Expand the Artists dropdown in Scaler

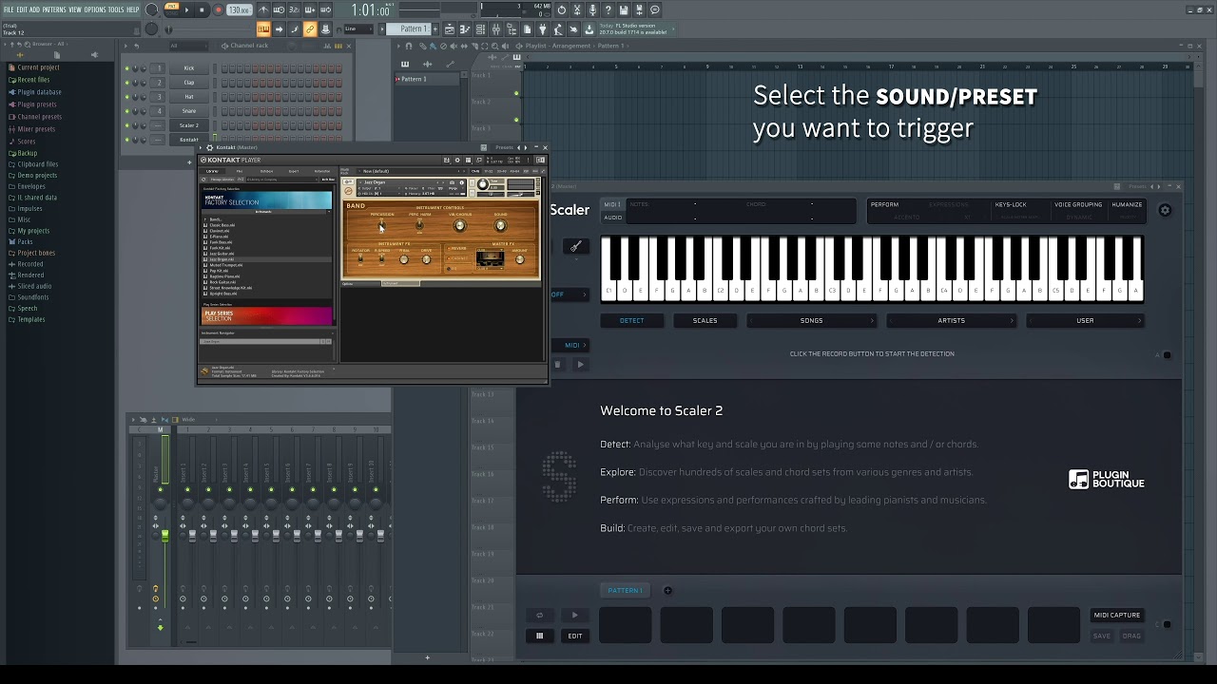click(951, 321)
